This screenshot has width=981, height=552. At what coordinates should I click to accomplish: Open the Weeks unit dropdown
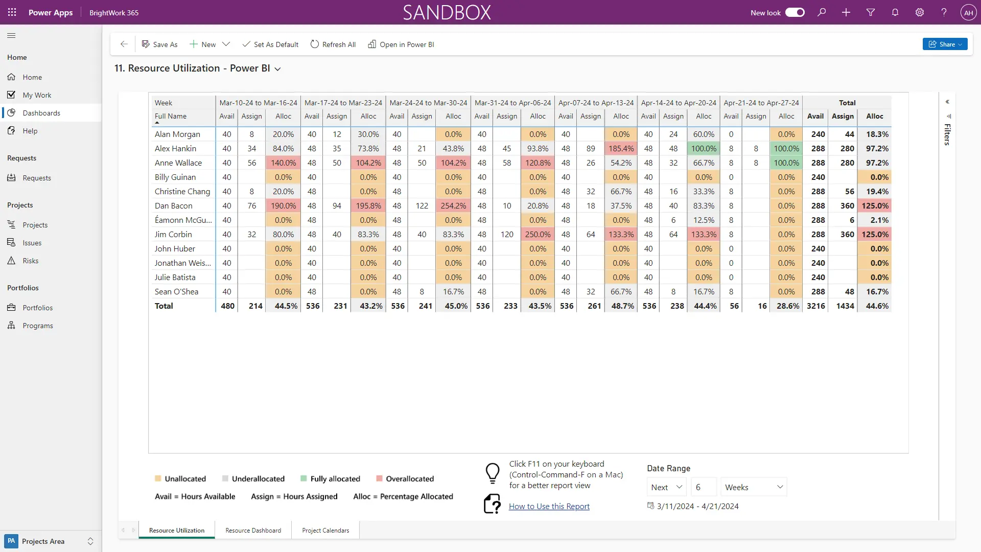(x=753, y=487)
